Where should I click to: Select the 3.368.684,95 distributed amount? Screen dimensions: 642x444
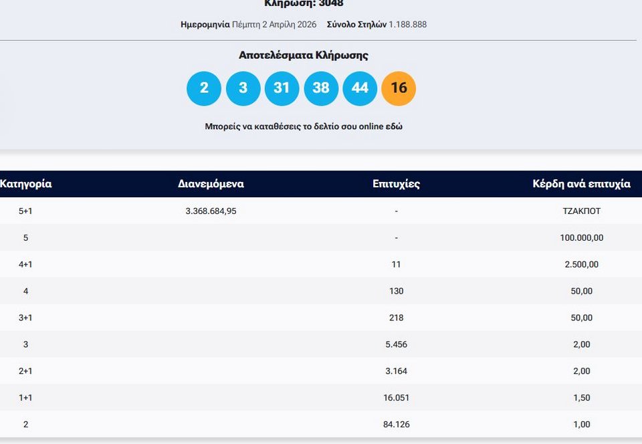(211, 211)
